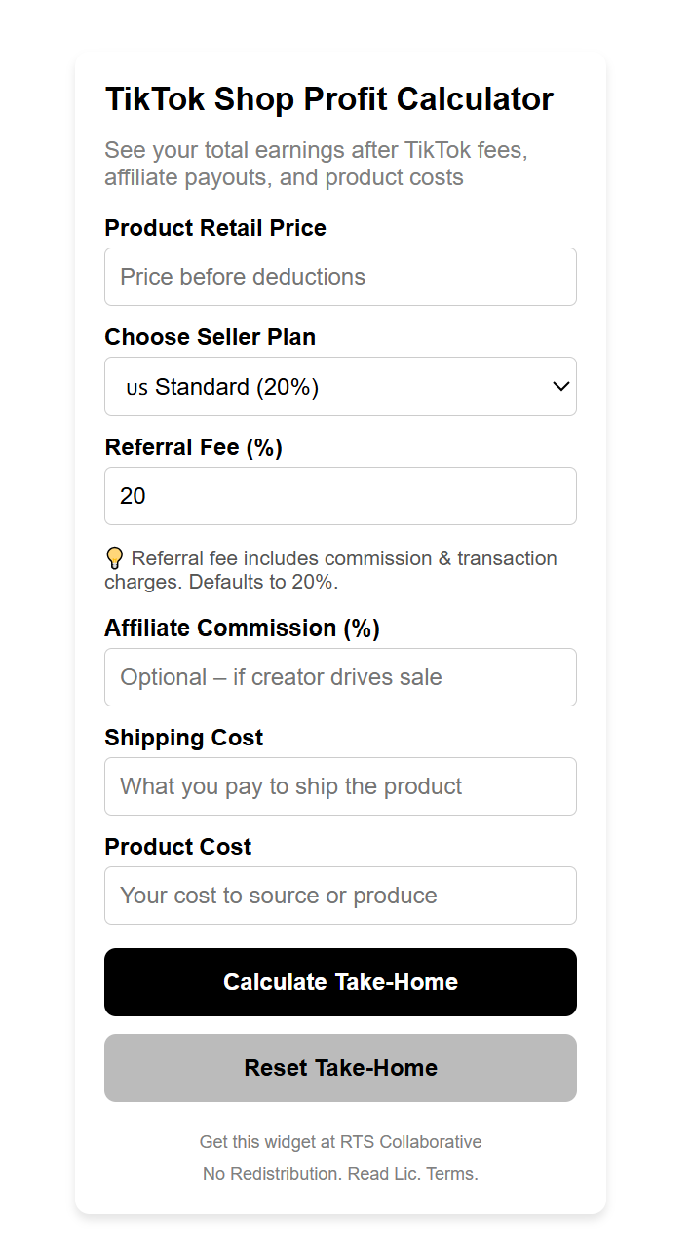Click the Calculate Take-Home button
Screen dimensions: 692x1259
click(340, 982)
